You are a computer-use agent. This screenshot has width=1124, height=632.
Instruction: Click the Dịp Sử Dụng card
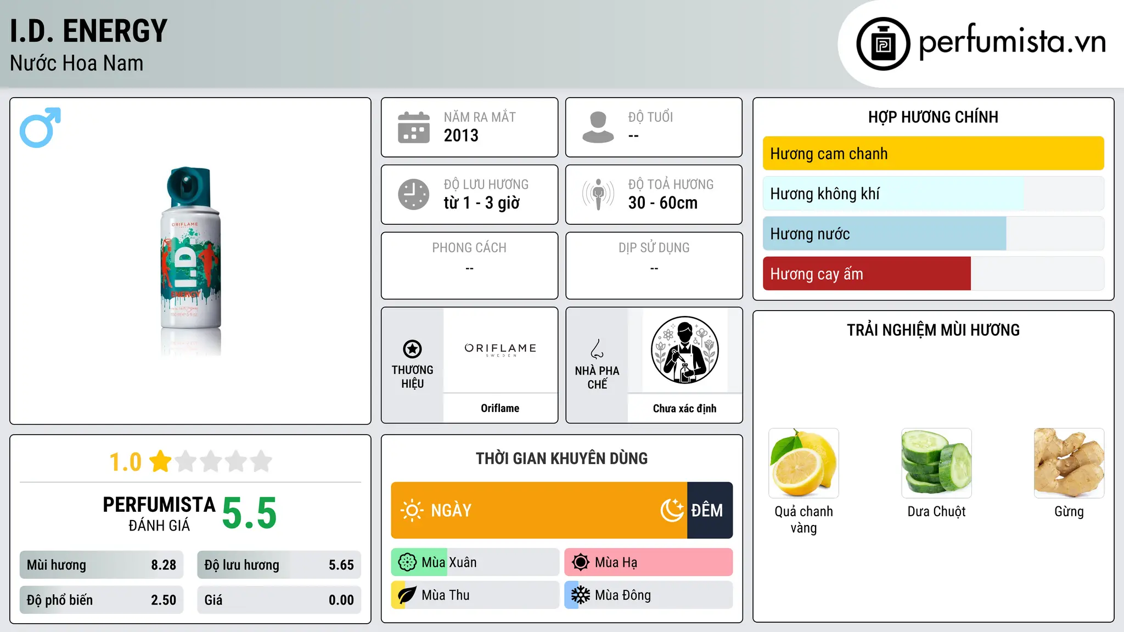point(654,266)
